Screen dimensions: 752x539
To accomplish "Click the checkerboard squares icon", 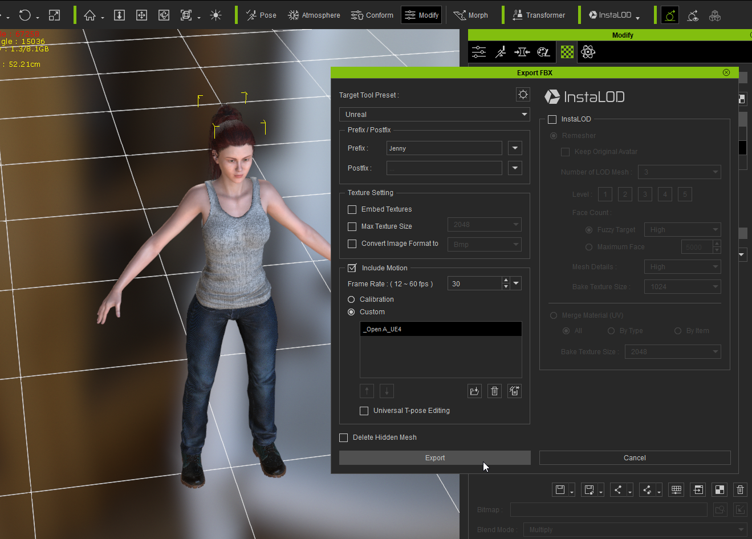I will point(720,490).
